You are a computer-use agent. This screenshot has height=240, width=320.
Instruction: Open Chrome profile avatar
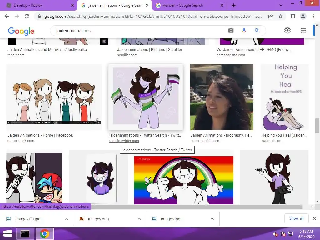[303, 16]
